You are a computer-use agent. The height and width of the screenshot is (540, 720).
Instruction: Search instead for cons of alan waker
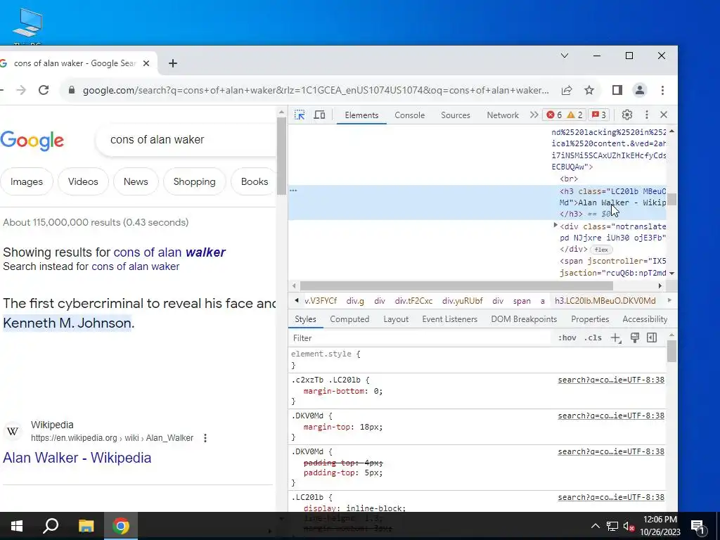(x=136, y=266)
